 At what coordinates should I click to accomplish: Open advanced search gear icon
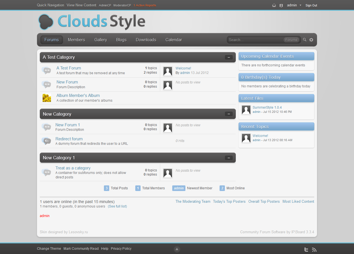tap(311, 40)
